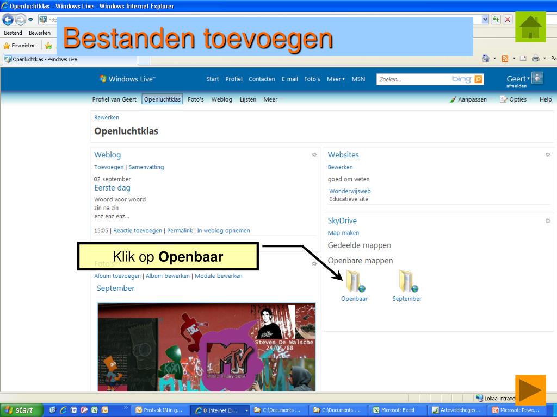
Task: Open a new blank browser tab
Action: coord(144,60)
